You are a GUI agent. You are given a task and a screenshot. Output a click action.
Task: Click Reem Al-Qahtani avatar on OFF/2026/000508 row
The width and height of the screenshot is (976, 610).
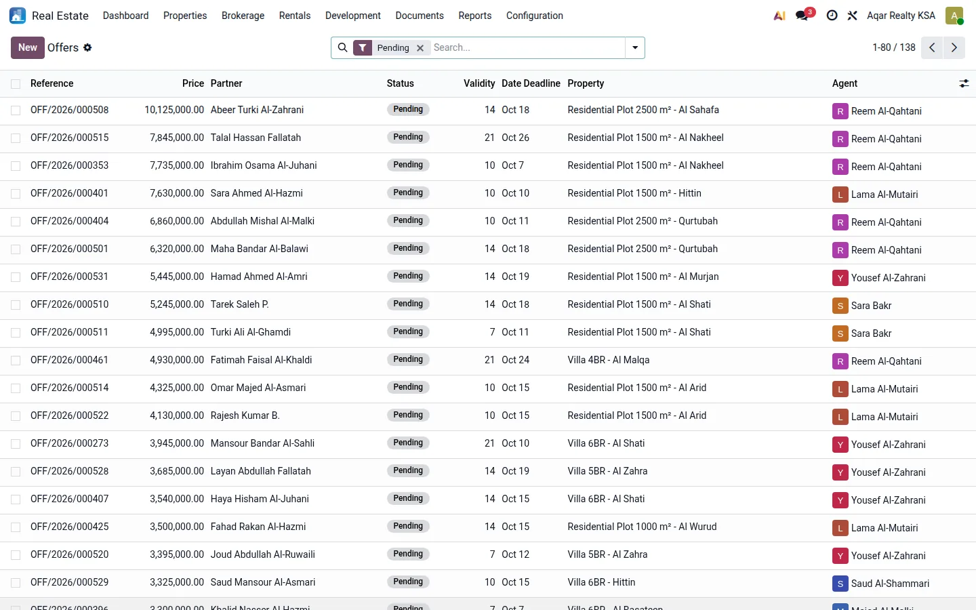coord(840,111)
